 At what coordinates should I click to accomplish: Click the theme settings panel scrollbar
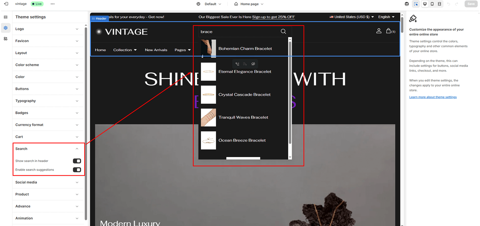click(86, 124)
